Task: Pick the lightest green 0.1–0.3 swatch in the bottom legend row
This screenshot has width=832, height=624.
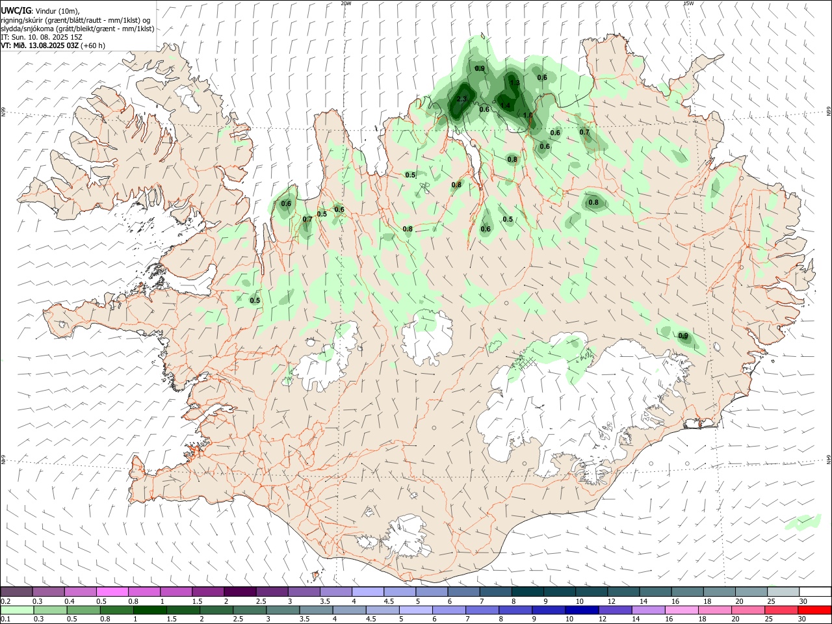Action: click(x=18, y=610)
